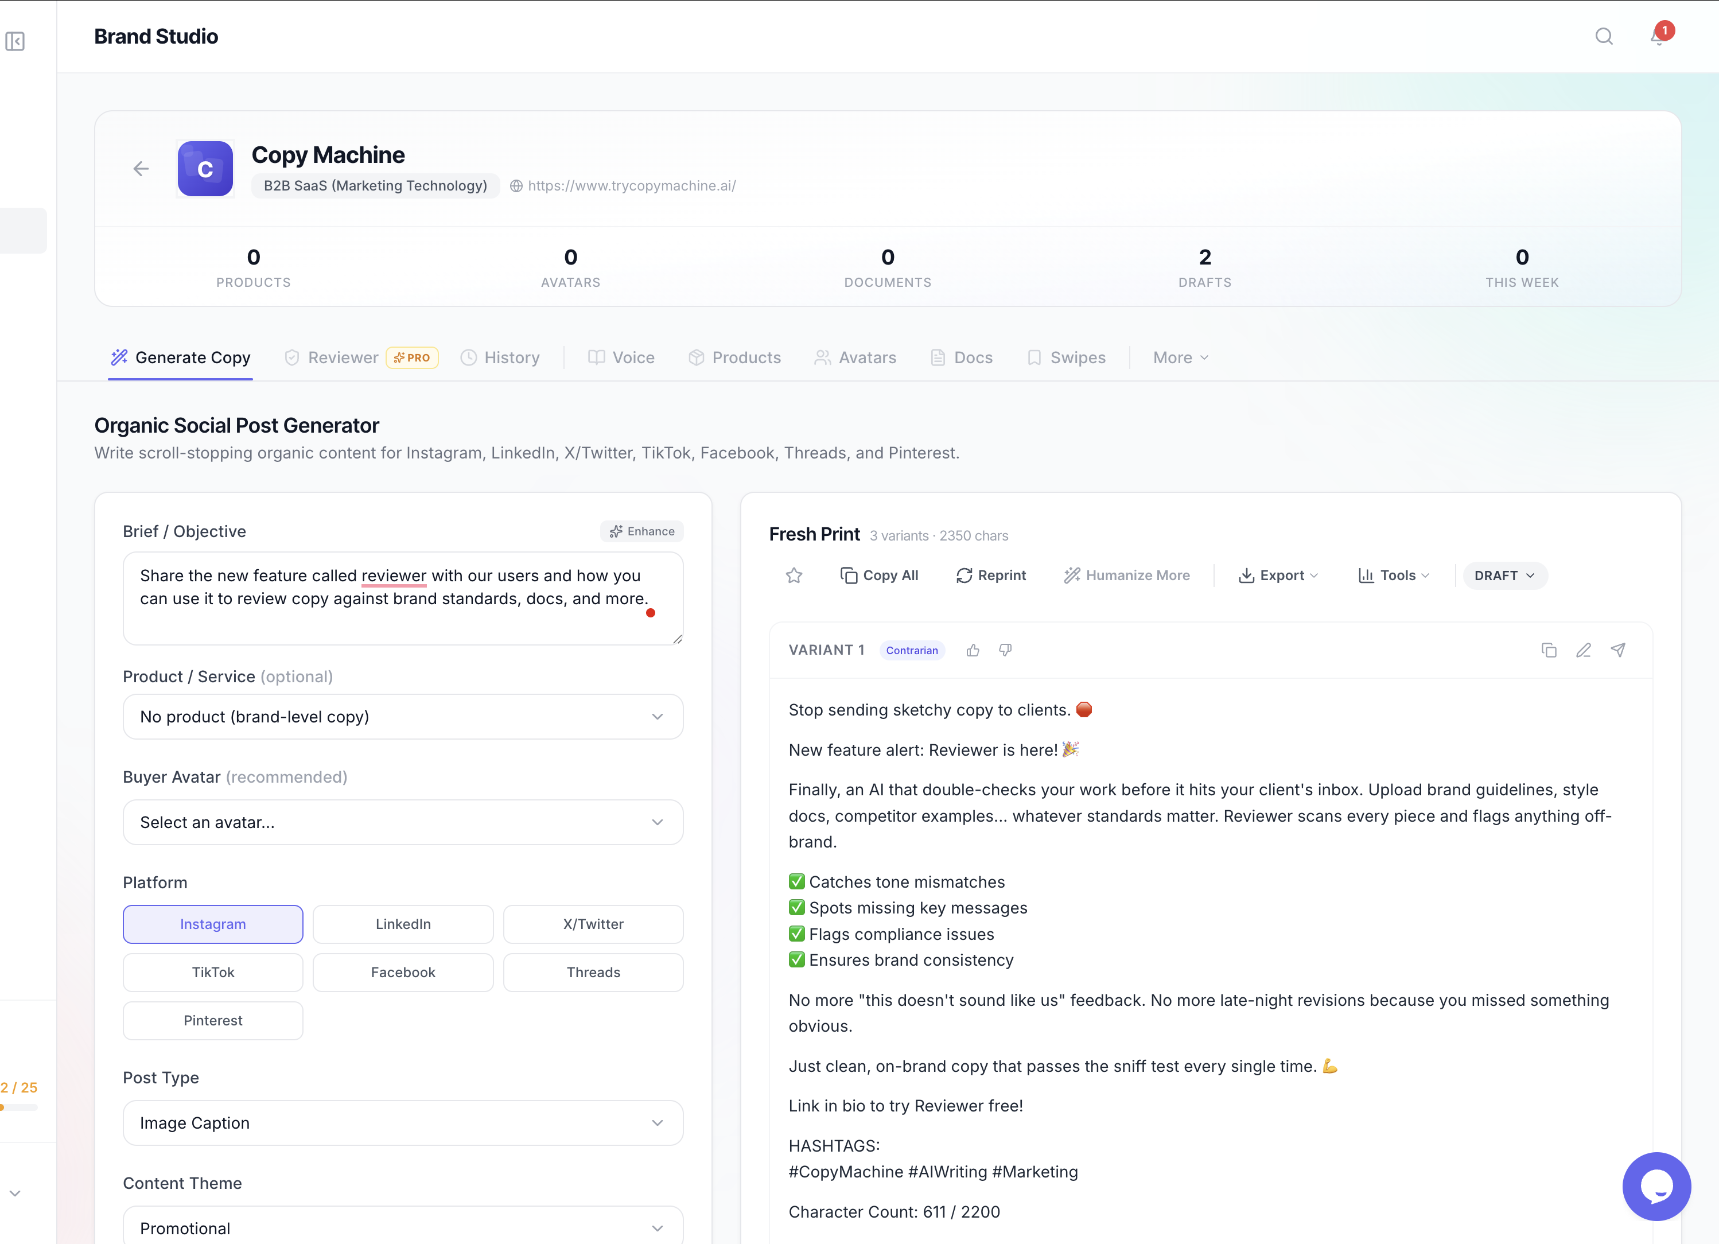Open the Product / Service dropdown
1719x1244 pixels.
point(402,716)
